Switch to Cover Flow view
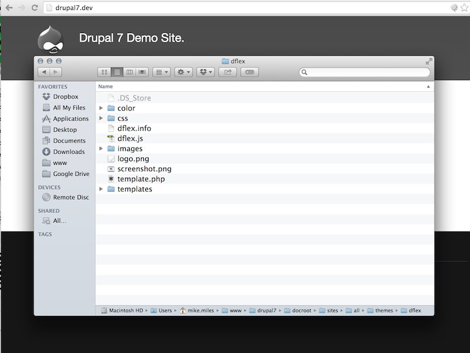 point(142,72)
